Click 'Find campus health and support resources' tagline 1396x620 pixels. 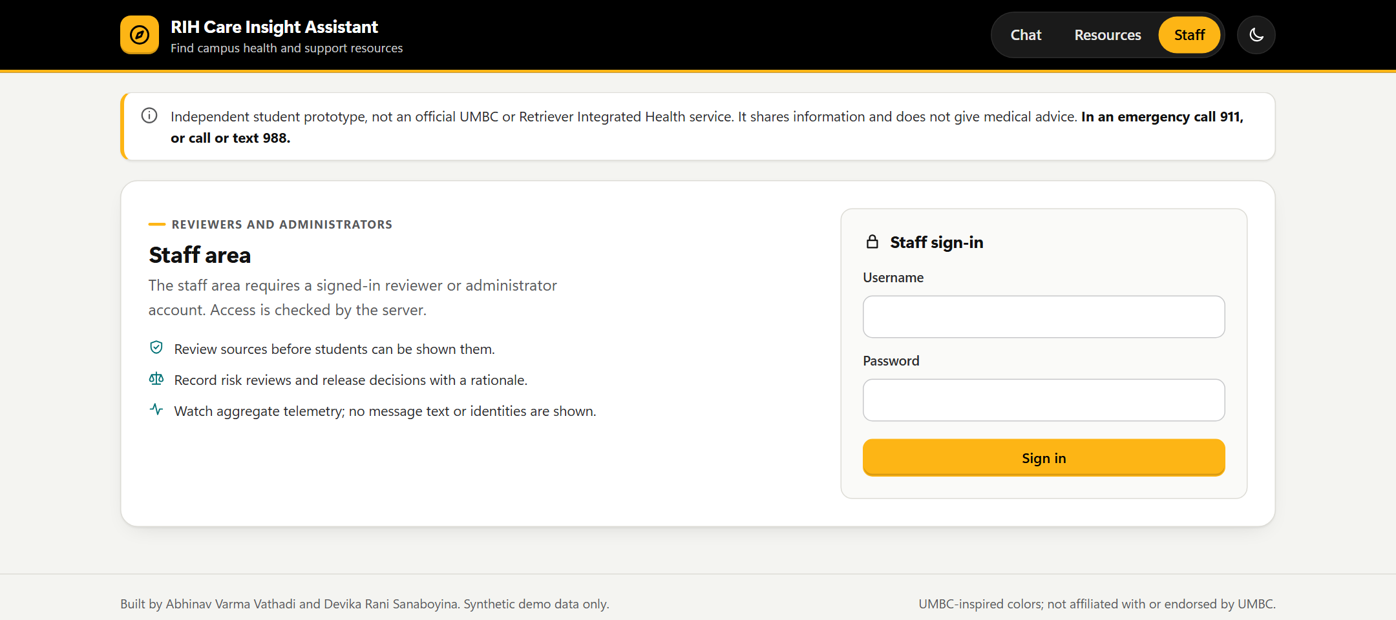[x=286, y=48]
